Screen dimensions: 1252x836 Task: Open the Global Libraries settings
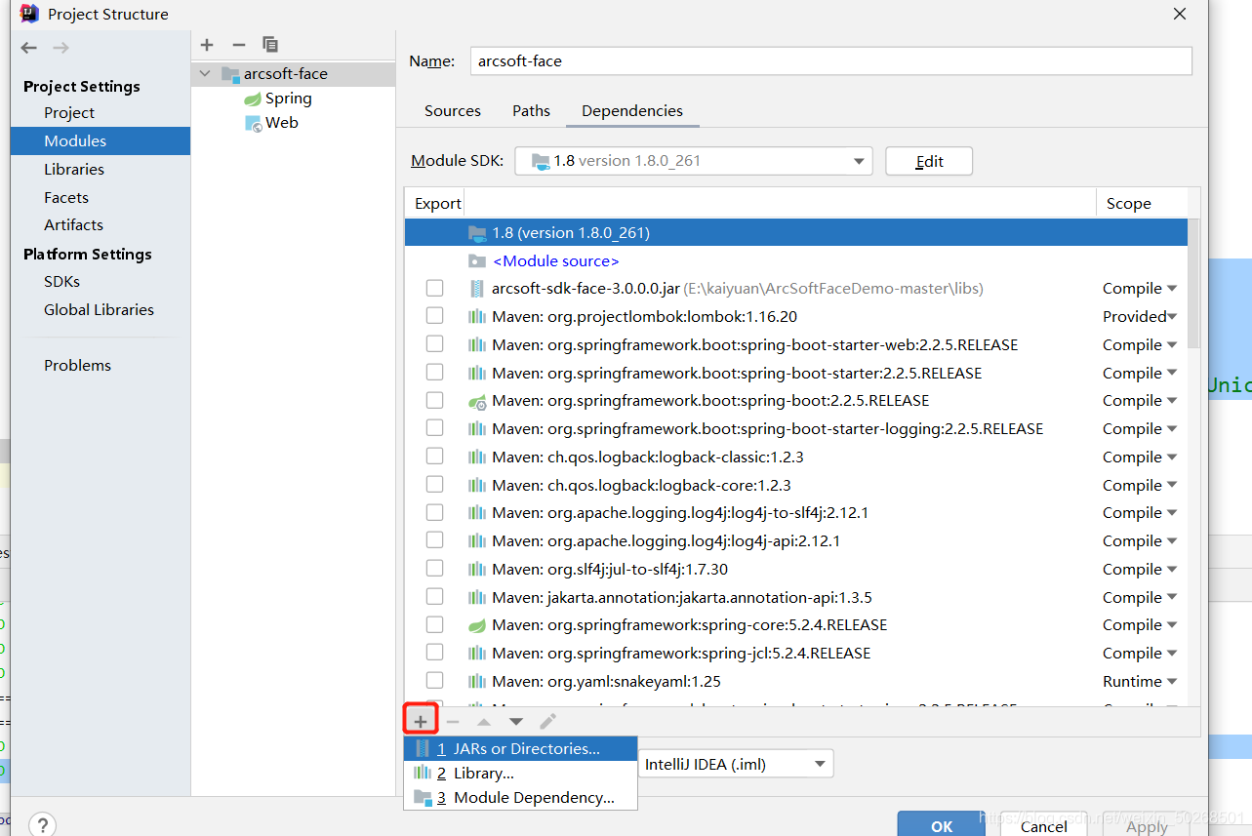point(101,310)
